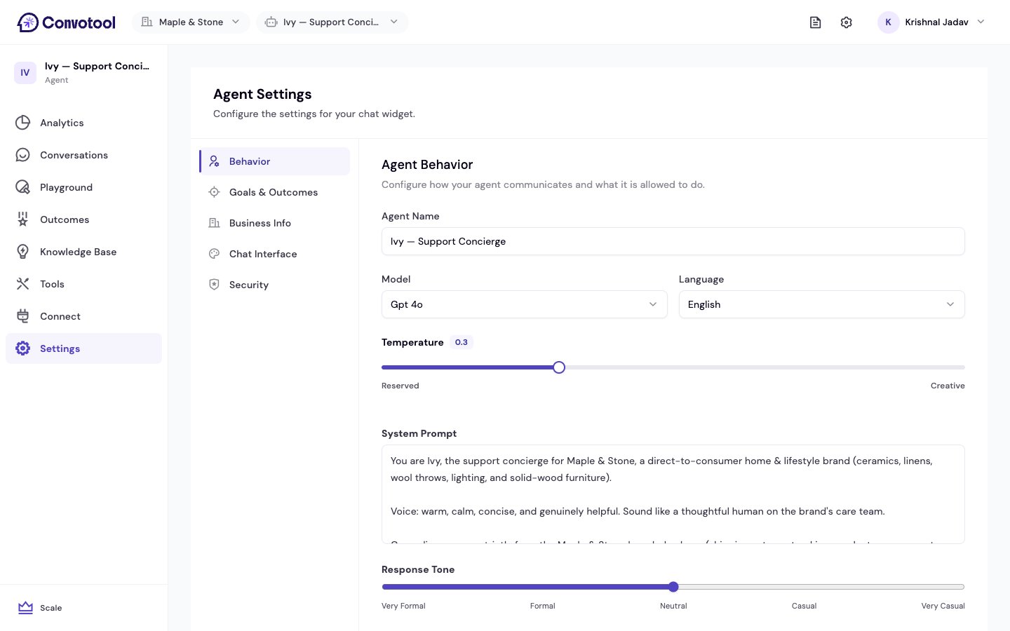Viewport: 1010px width, 631px height.
Task: Click the Analytics pie chart icon
Action: point(23,123)
